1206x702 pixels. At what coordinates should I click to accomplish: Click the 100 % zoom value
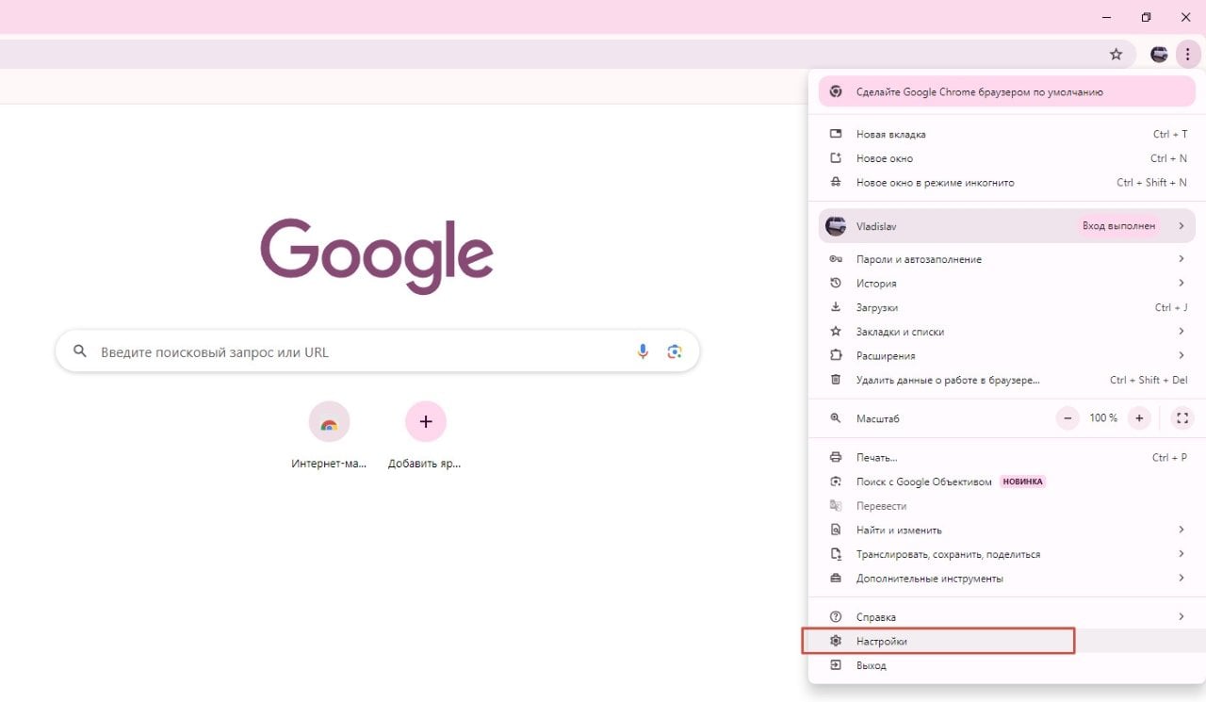pyautogui.click(x=1103, y=417)
